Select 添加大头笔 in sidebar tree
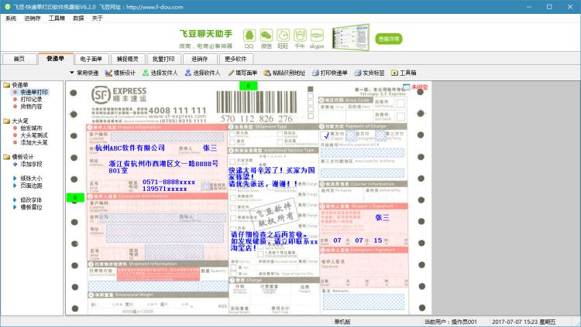 [x=34, y=142]
